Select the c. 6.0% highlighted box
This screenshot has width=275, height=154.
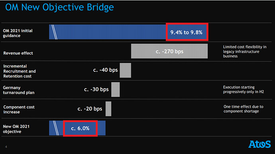click(x=81, y=128)
